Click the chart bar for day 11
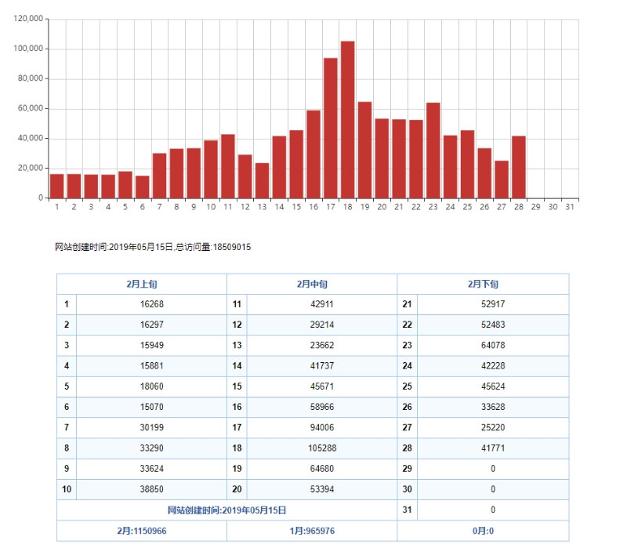 [x=228, y=166]
